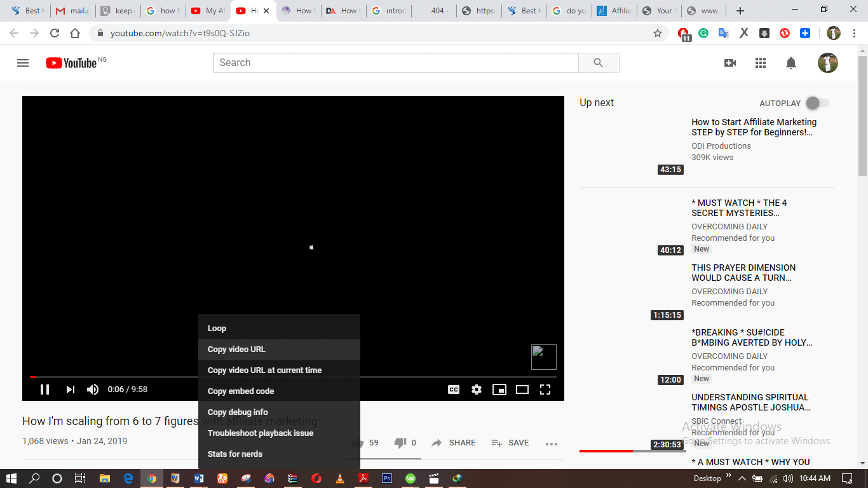Bookmark this page with star icon

658,33
